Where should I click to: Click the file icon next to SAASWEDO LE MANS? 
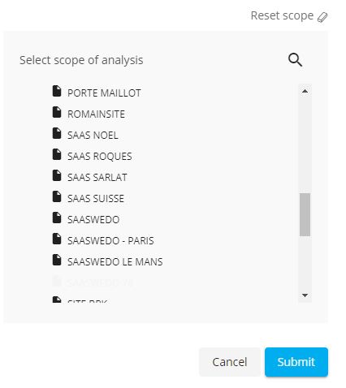point(57,260)
